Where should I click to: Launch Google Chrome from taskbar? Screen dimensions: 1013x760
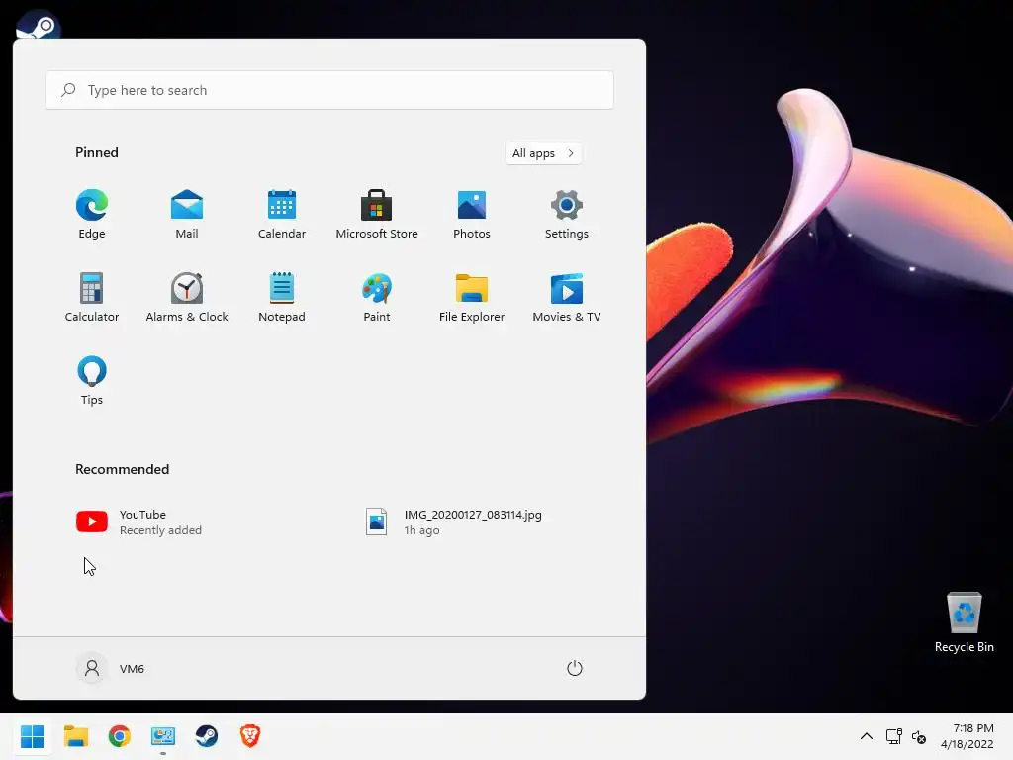coord(120,736)
